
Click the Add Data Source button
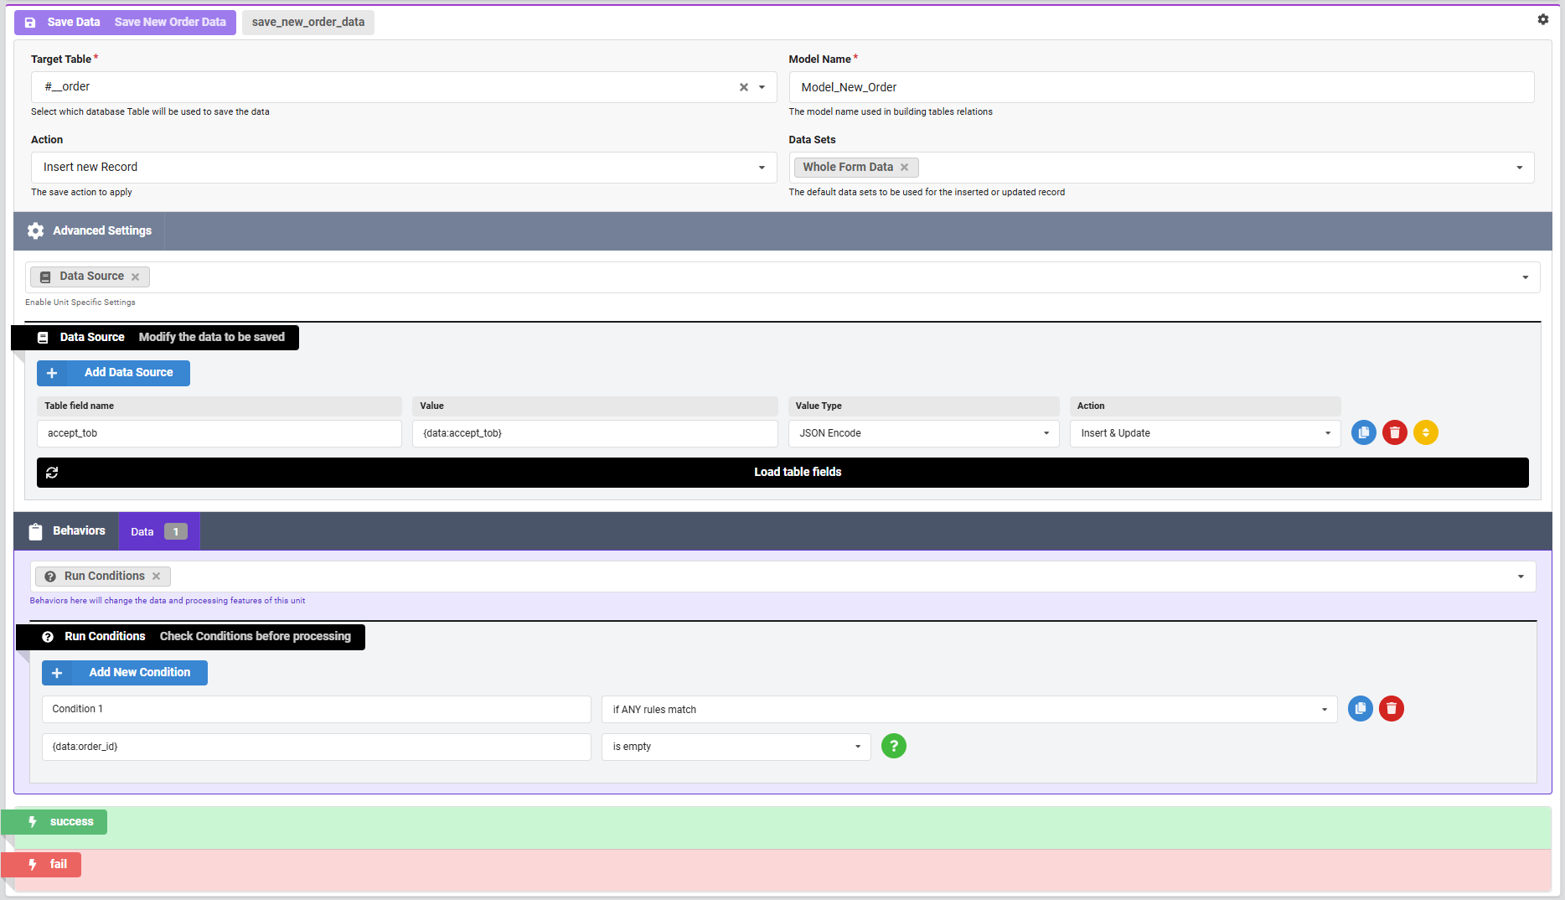(112, 372)
